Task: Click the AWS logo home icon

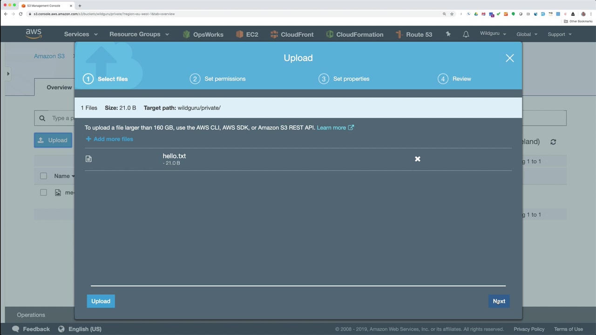Action: pos(34,34)
